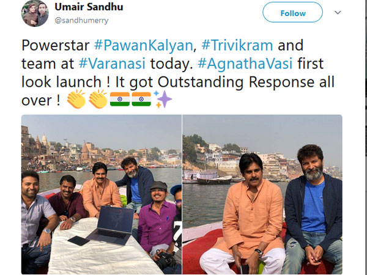Open Umair Sandhu's profile avatar
Image resolution: width=367 pixels, height=275 pixels.
(x=35, y=13)
